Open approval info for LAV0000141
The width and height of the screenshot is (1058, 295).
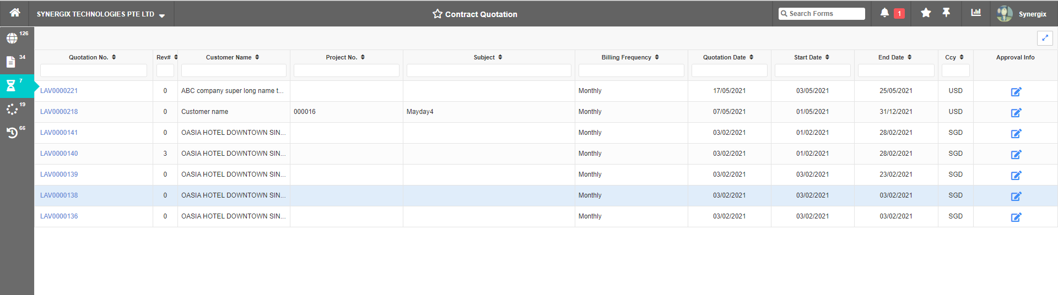[1016, 133]
